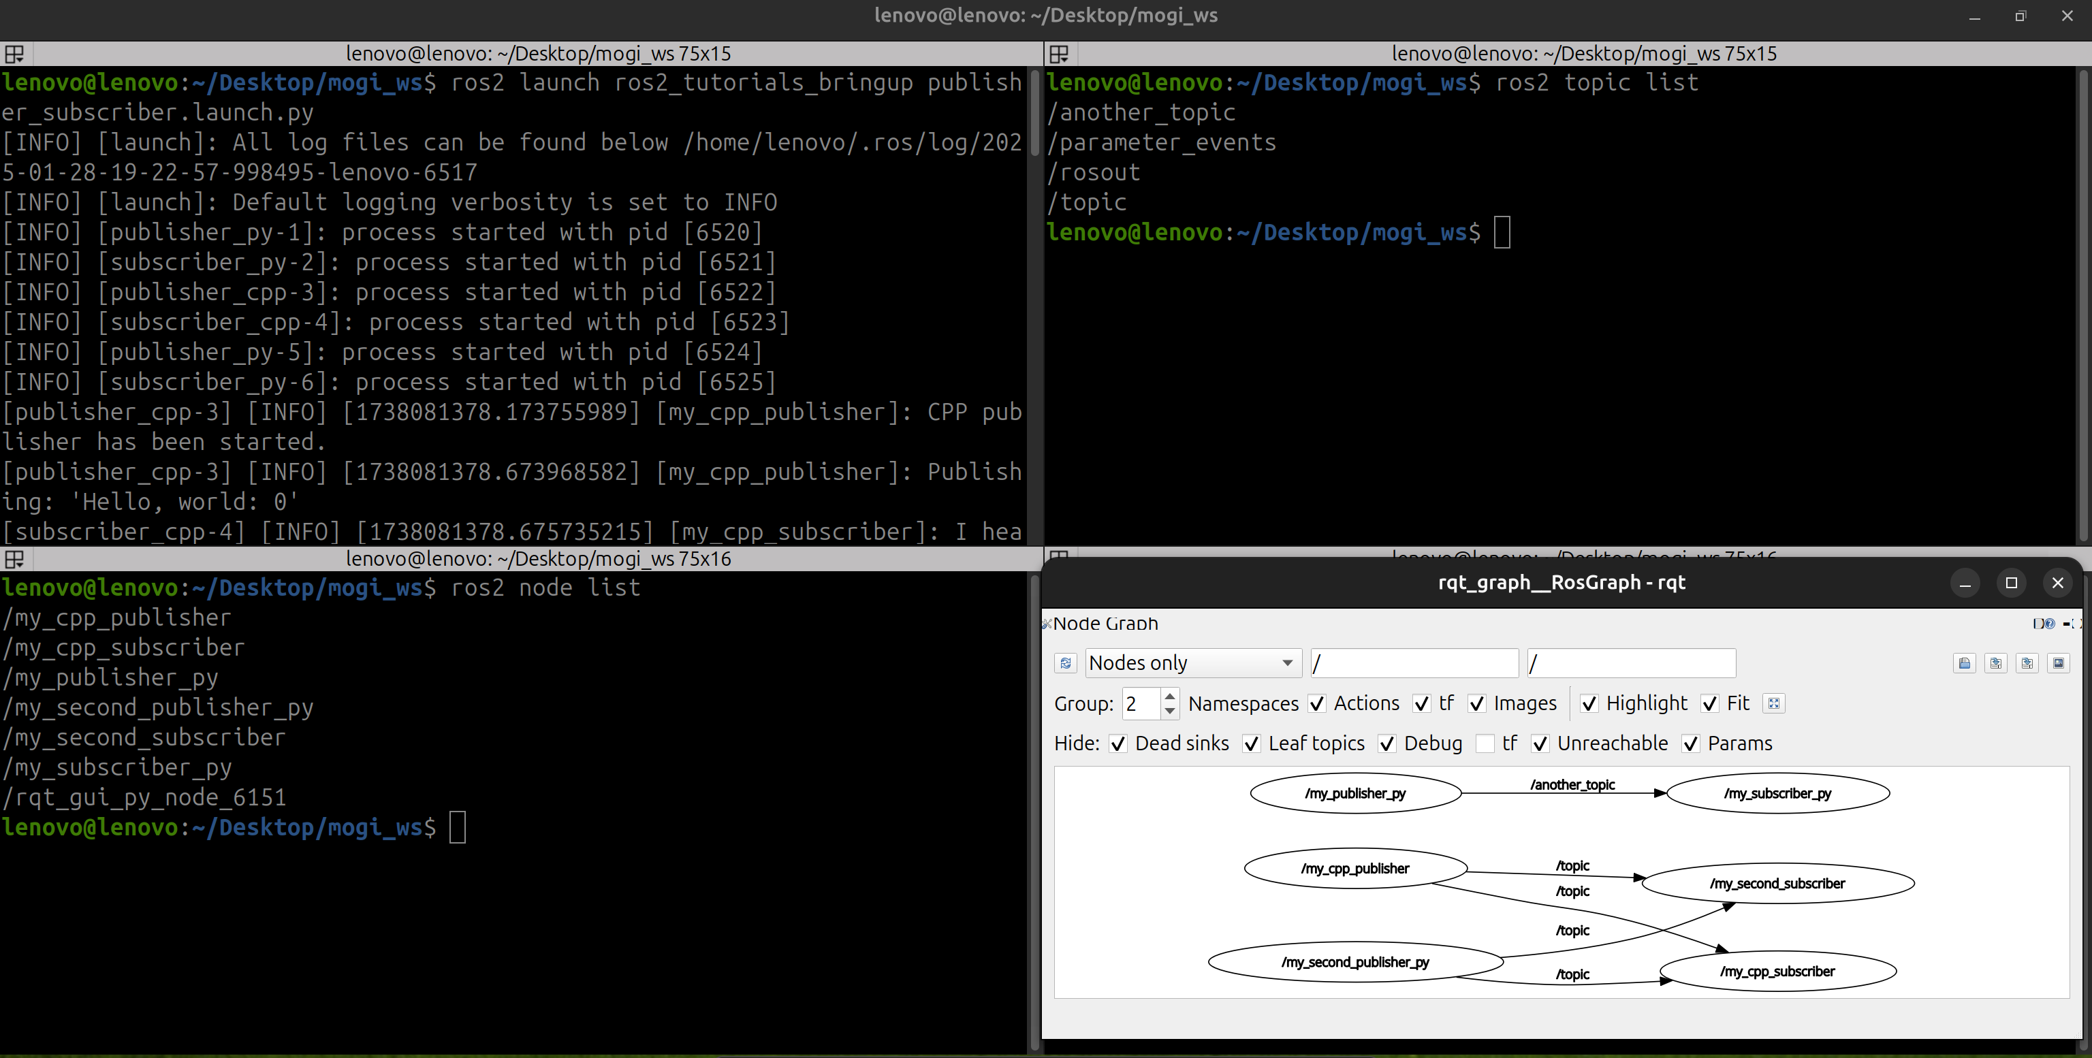Image resolution: width=2092 pixels, height=1058 pixels.
Task: Select the top-right terminal title bar
Action: click(1583, 54)
